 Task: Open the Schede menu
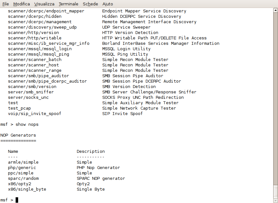(x=90, y=4)
